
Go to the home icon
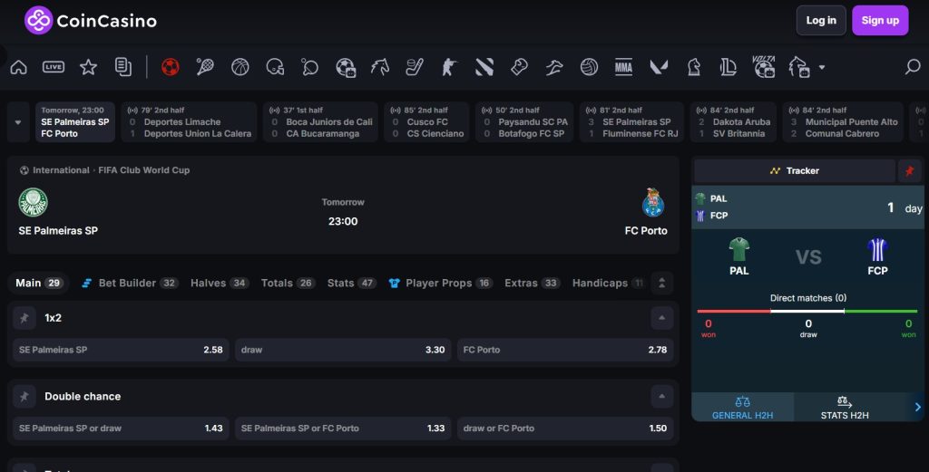pyautogui.click(x=18, y=67)
